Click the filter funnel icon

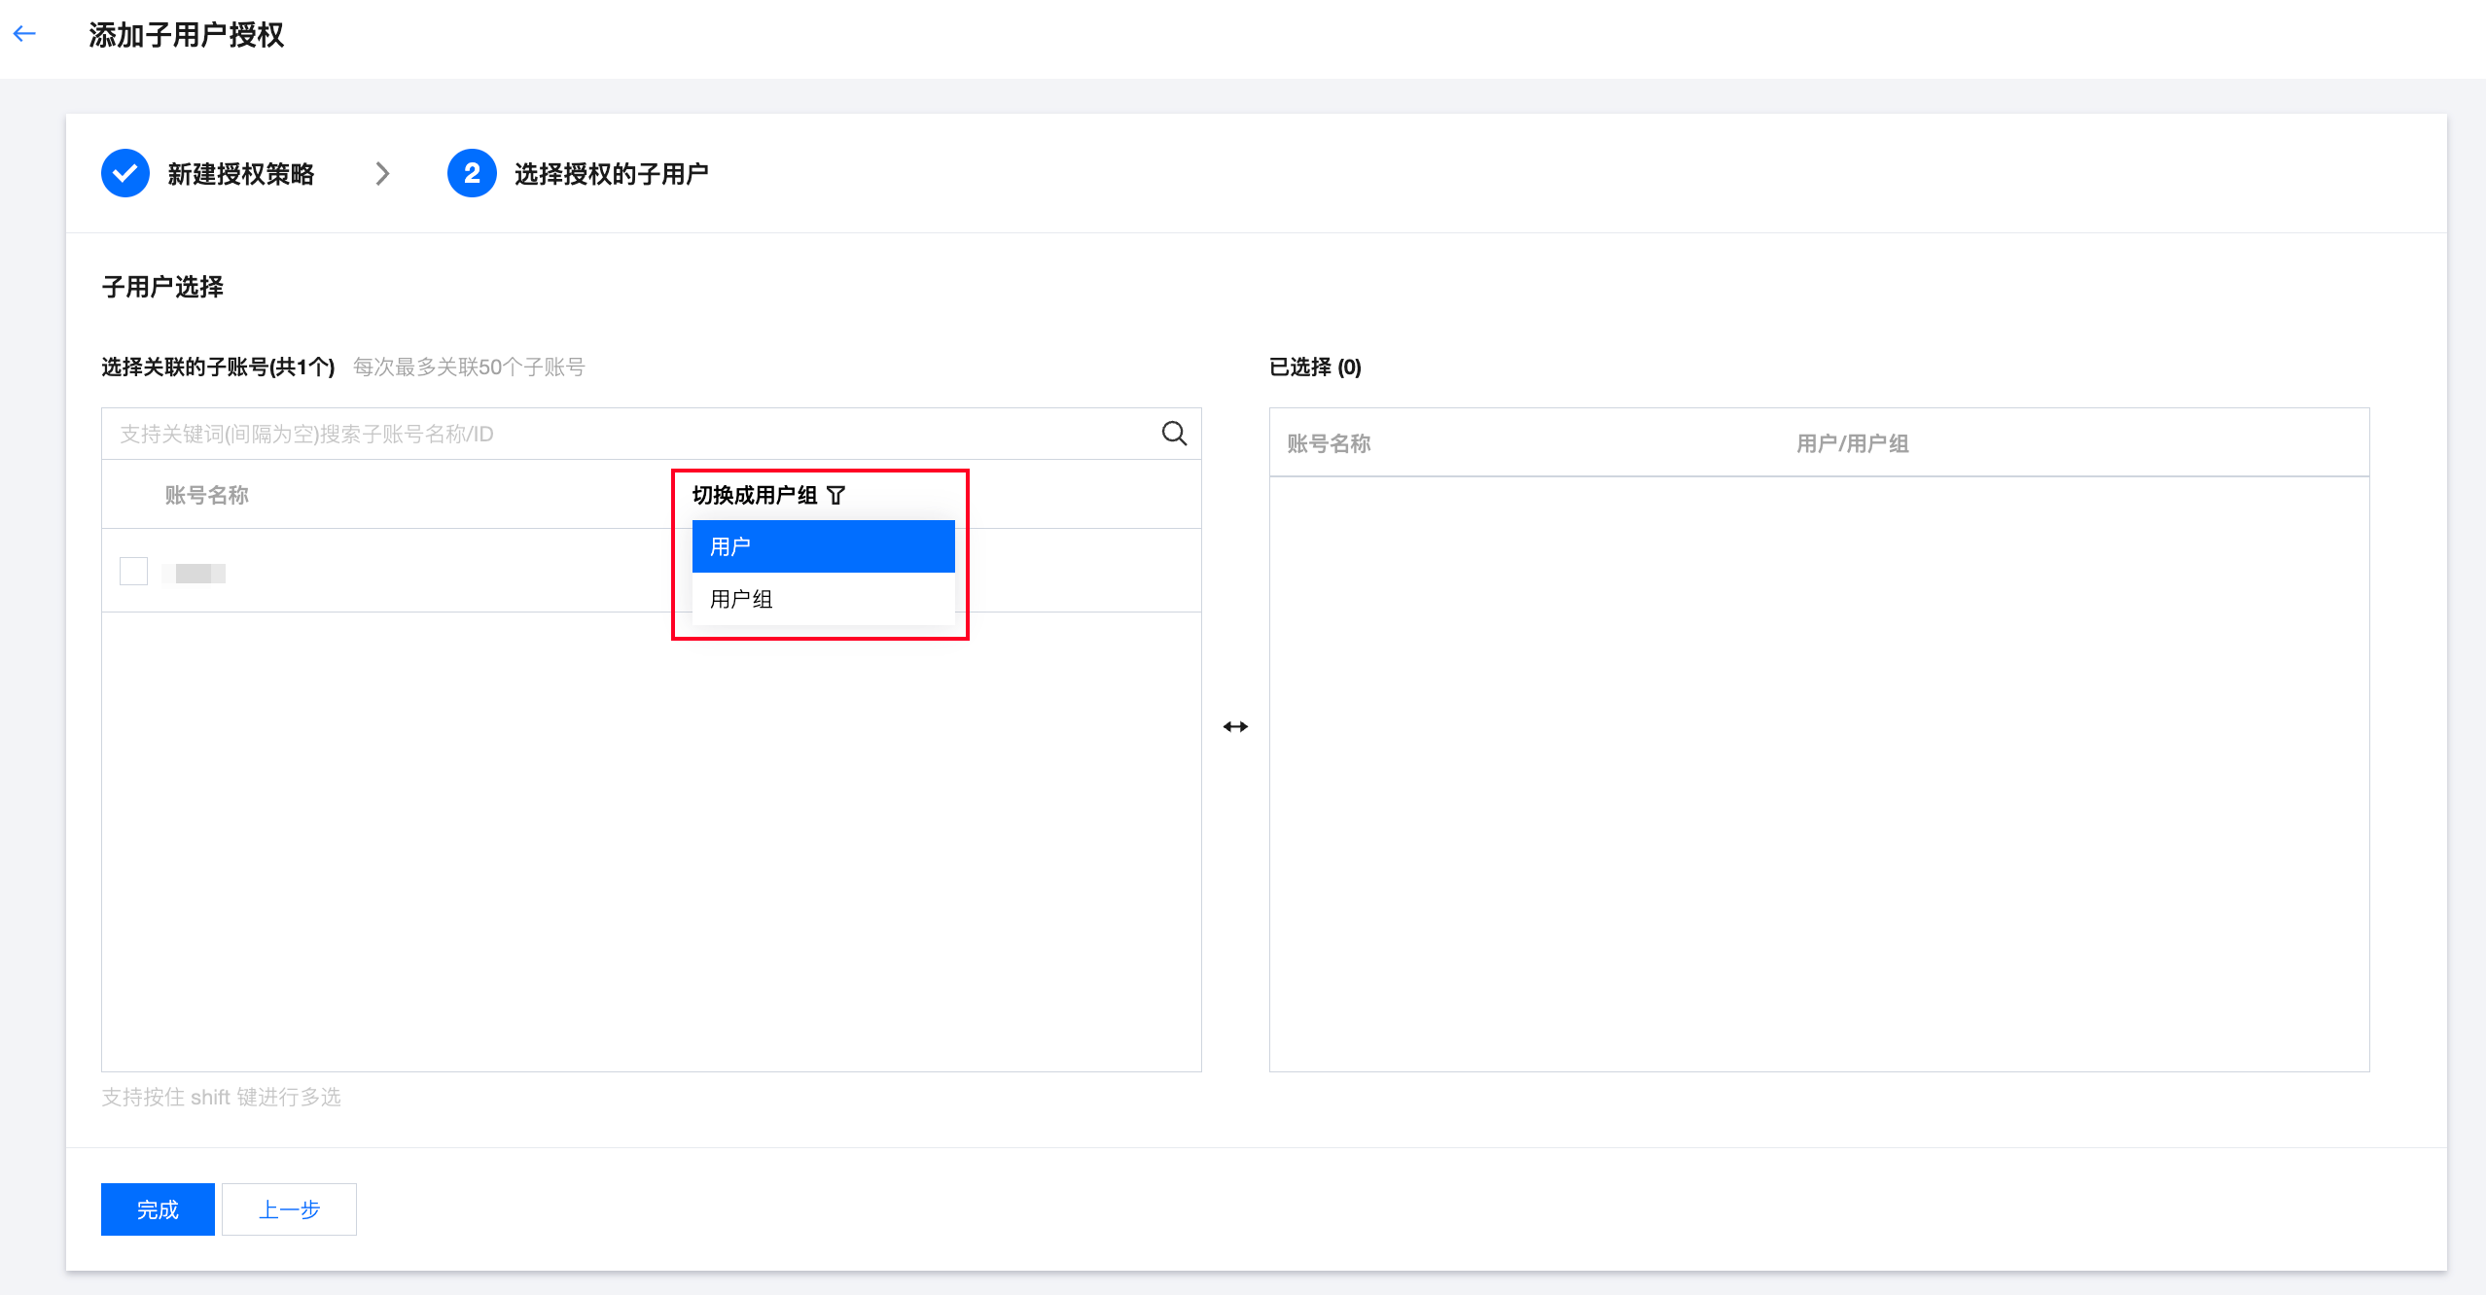(836, 495)
